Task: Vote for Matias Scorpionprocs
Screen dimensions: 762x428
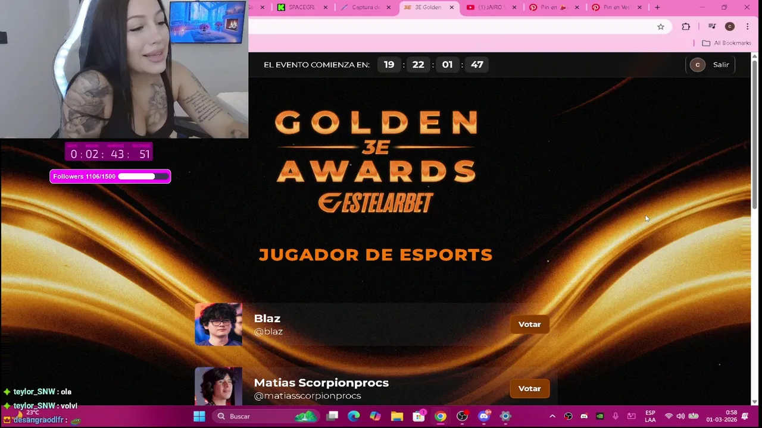Action: (529, 388)
